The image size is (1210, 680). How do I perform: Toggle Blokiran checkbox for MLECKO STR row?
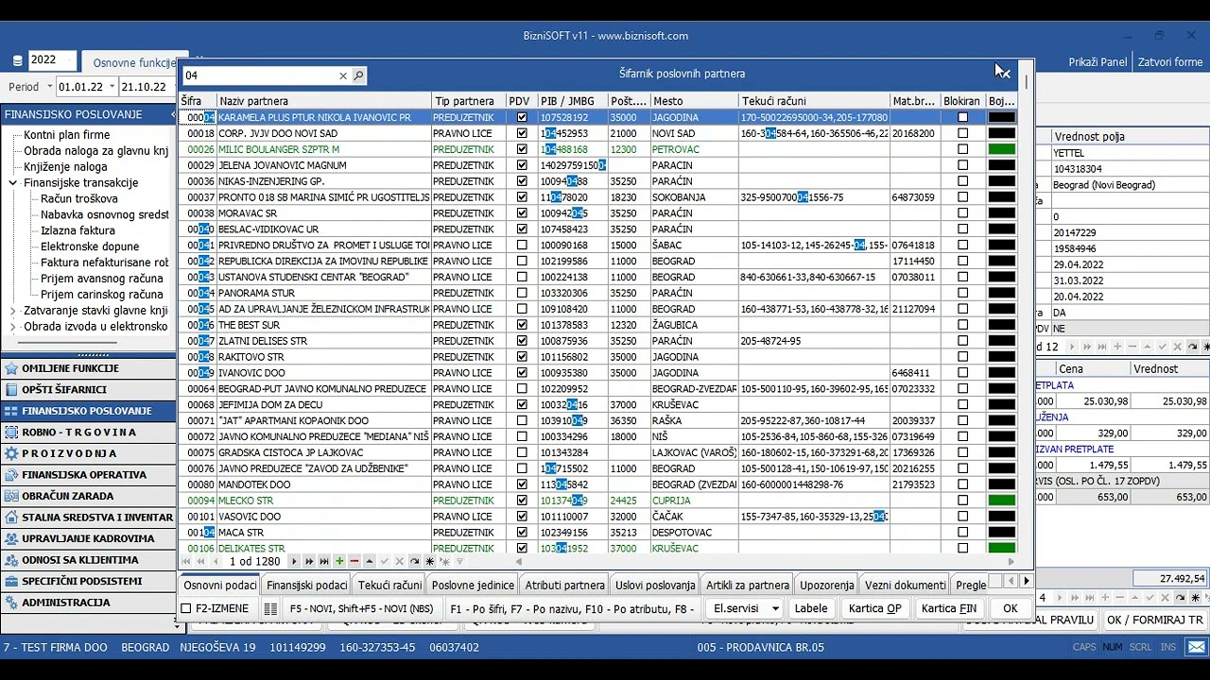tap(962, 501)
